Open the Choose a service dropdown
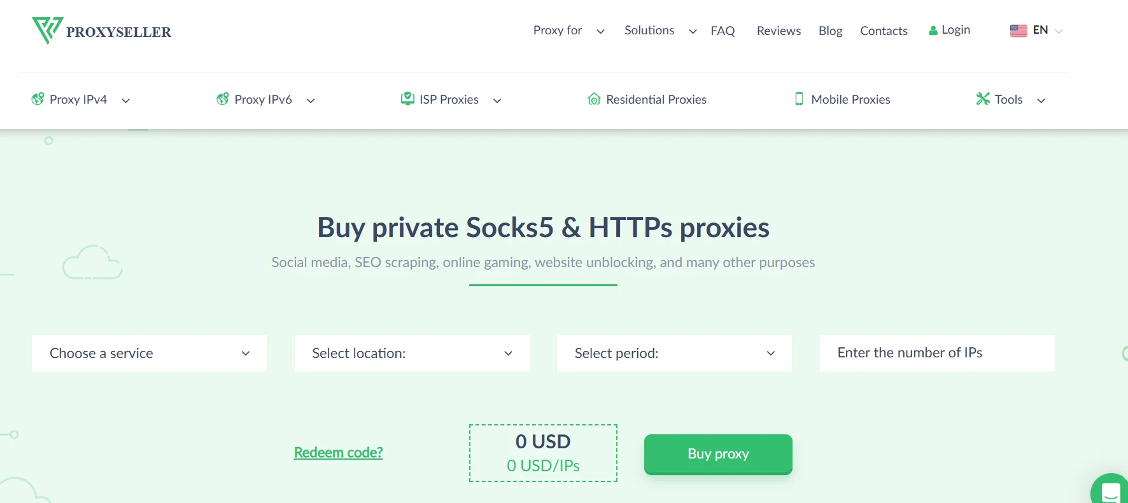The width and height of the screenshot is (1128, 503). point(148,353)
